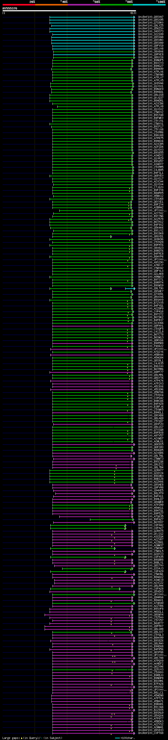Select hit label UniRef100_C4J635
Screen dimensions: 168x740
coord(151,363)
